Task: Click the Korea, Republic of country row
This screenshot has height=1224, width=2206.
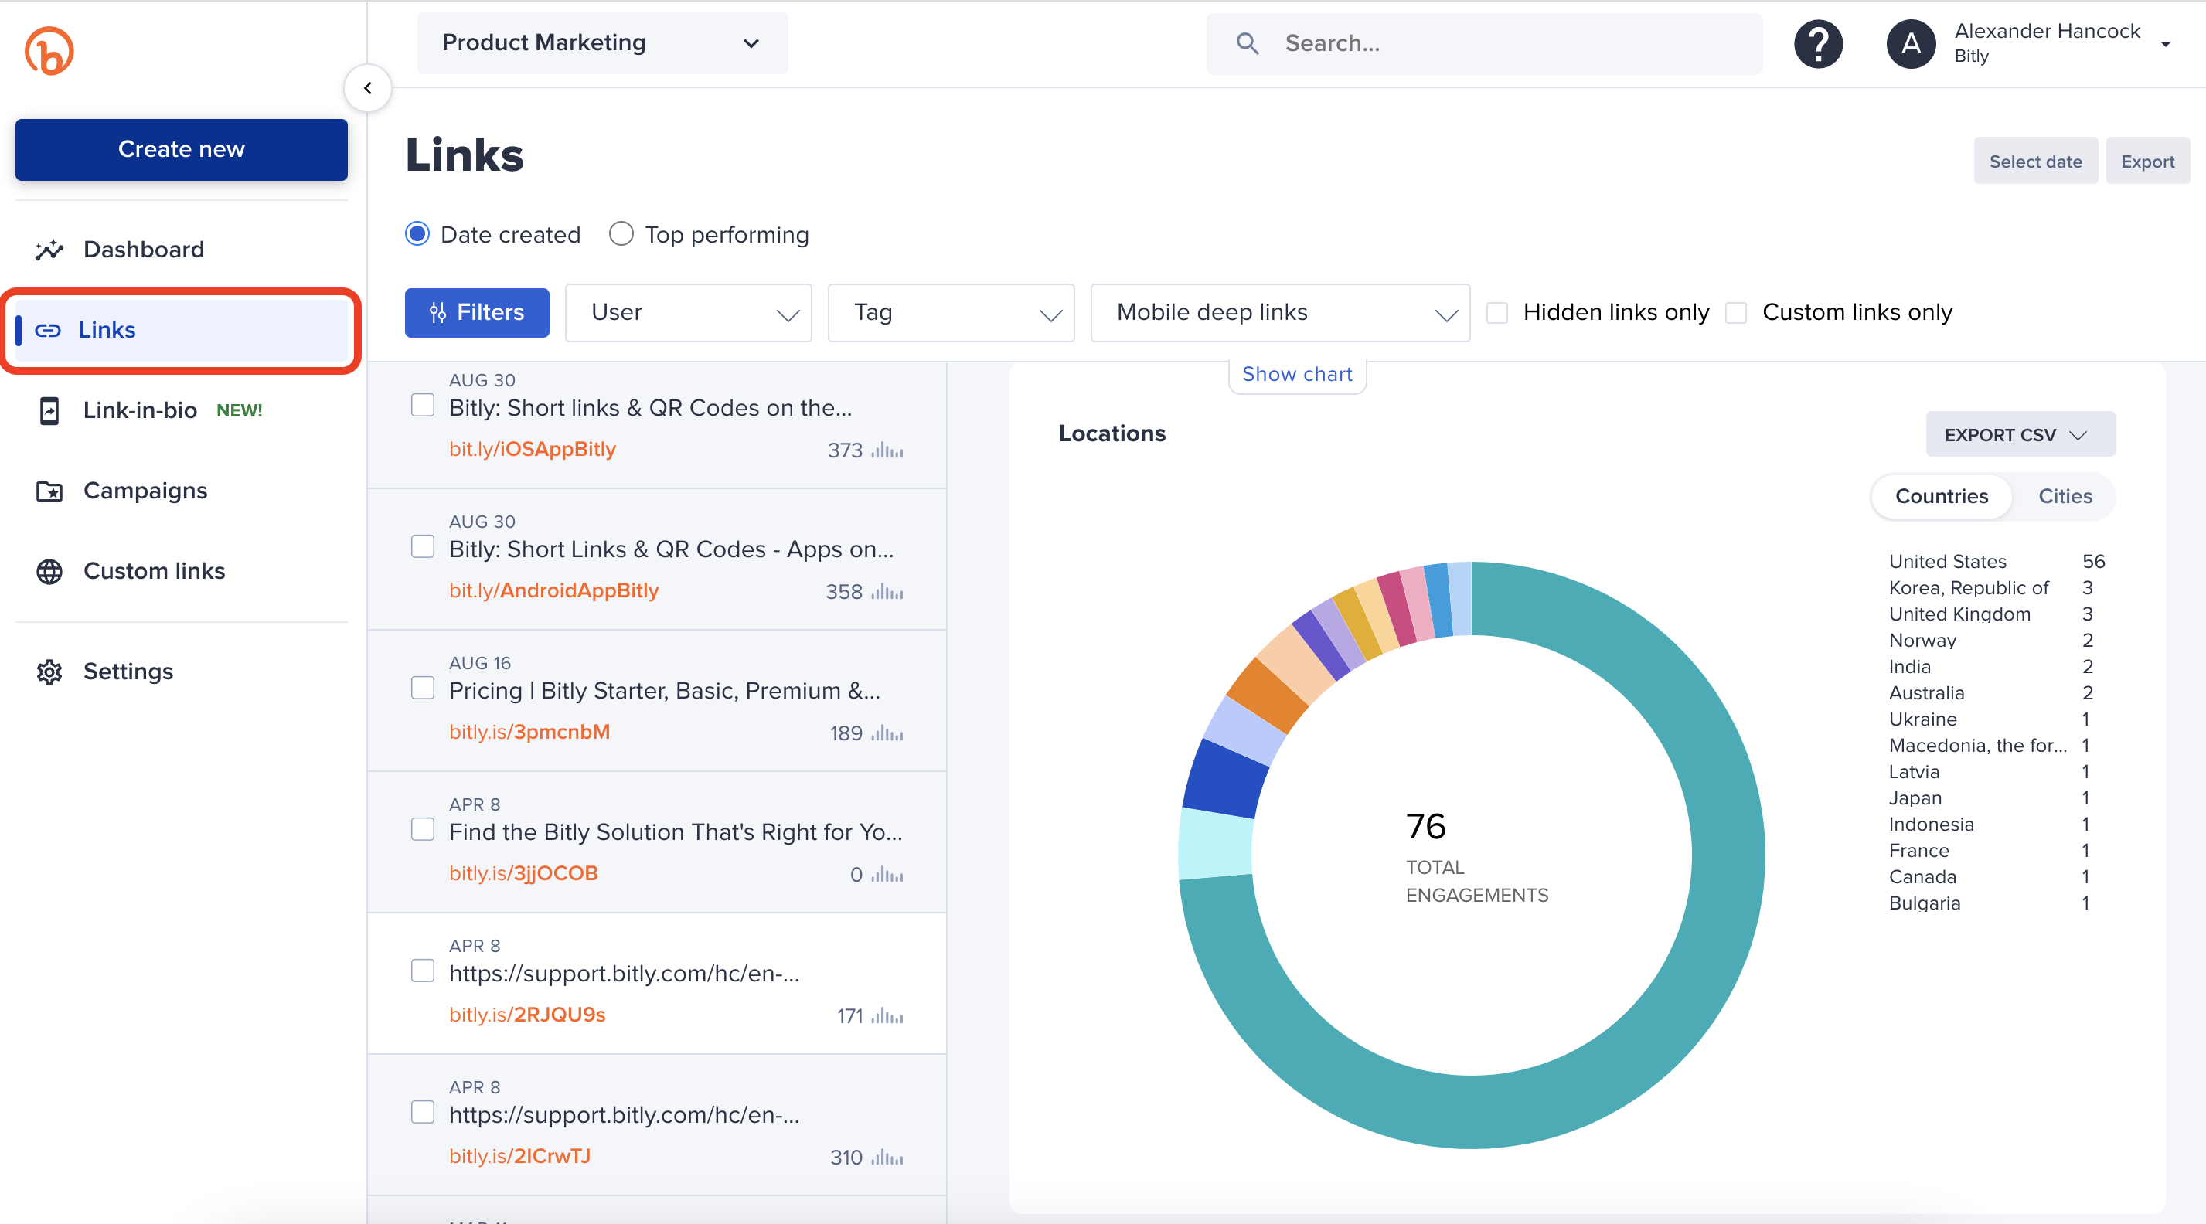Action: pyautogui.click(x=1991, y=588)
